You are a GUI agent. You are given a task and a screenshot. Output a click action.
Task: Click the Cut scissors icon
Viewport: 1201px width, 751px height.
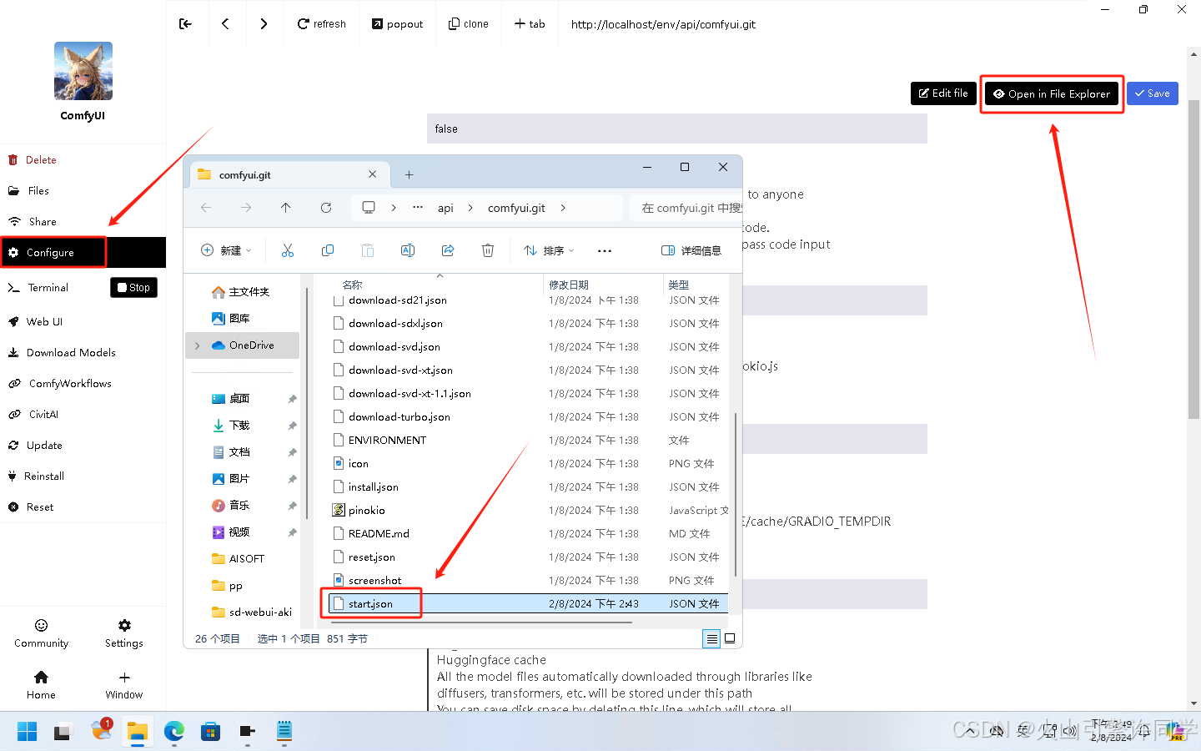click(x=288, y=250)
